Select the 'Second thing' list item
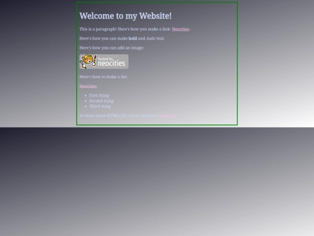Screen dimensions: 314x236 click(x=101, y=101)
